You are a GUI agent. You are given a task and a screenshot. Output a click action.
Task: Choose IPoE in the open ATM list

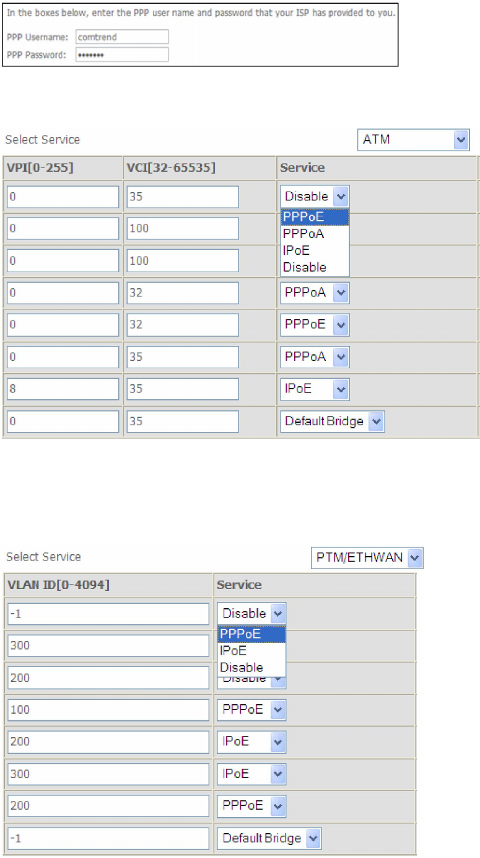click(x=315, y=250)
